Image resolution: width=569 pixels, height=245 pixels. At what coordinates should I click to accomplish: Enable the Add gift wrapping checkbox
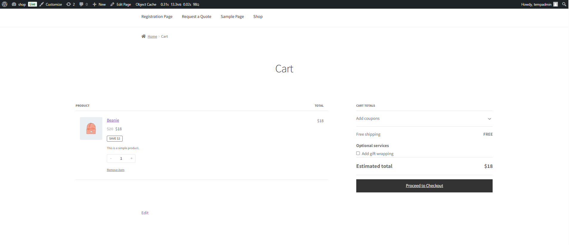pos(358,153)
